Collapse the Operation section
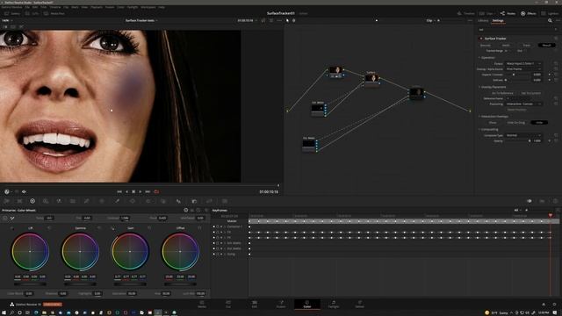 point(479,57)
